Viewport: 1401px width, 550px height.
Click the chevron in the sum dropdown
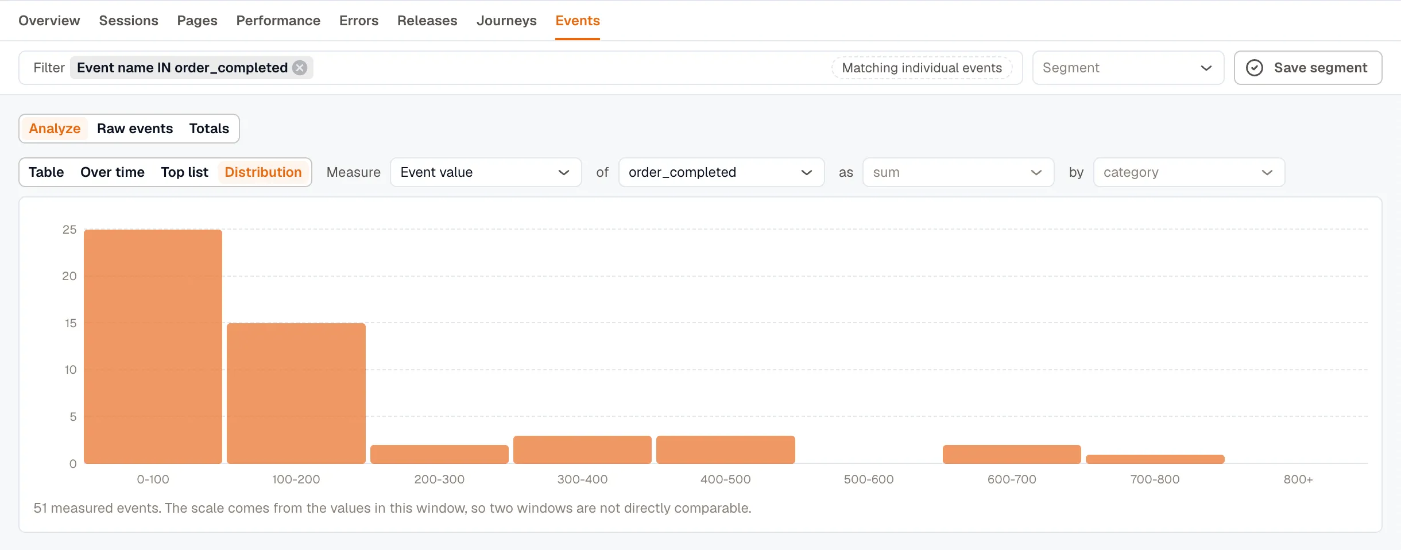click(1036, 172)
